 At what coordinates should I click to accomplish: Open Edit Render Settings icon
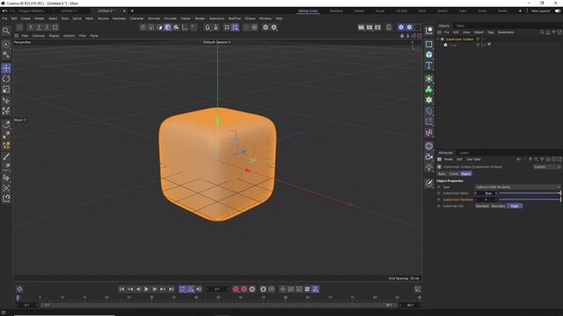tap(377, 27)
